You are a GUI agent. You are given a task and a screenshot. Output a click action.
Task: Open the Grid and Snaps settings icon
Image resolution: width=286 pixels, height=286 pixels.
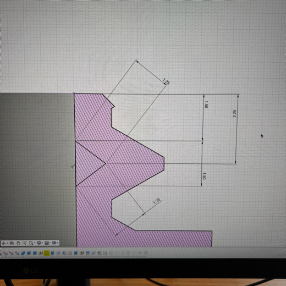tap(47, 243)
